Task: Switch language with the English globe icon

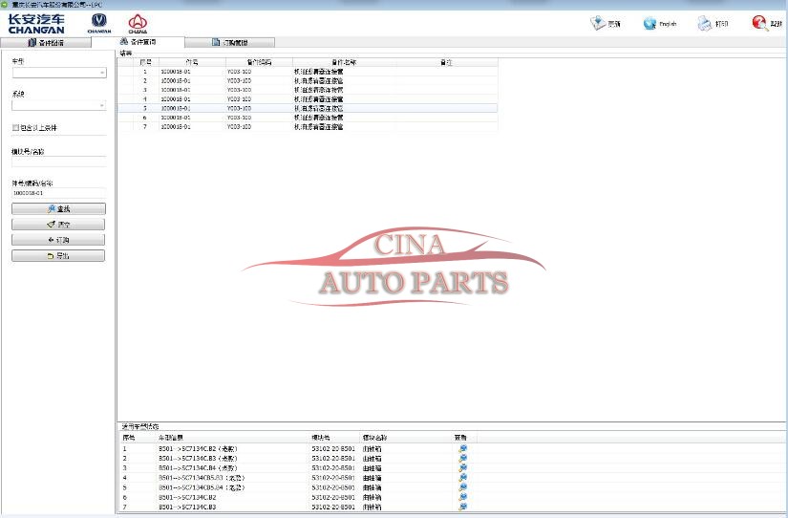Action: pos(650,23)
